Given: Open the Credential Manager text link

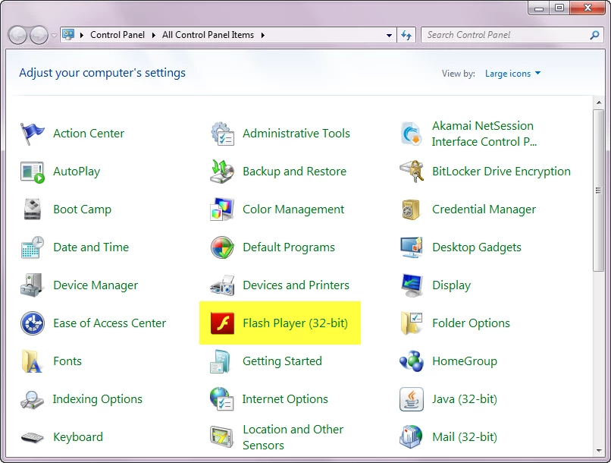Looking at the screenshot, I should click(484, 209).
